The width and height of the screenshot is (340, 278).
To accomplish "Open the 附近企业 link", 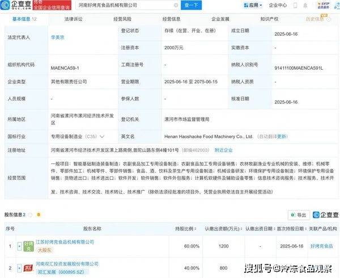I will (x=224, y=150).
